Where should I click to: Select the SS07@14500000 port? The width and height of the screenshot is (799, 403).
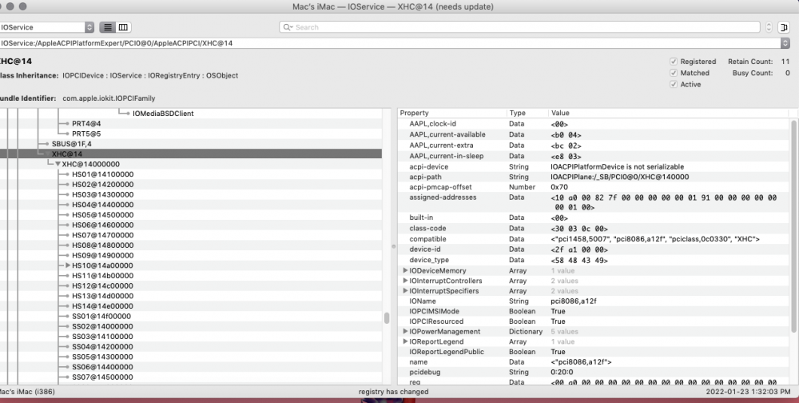[x=102, y=377]
